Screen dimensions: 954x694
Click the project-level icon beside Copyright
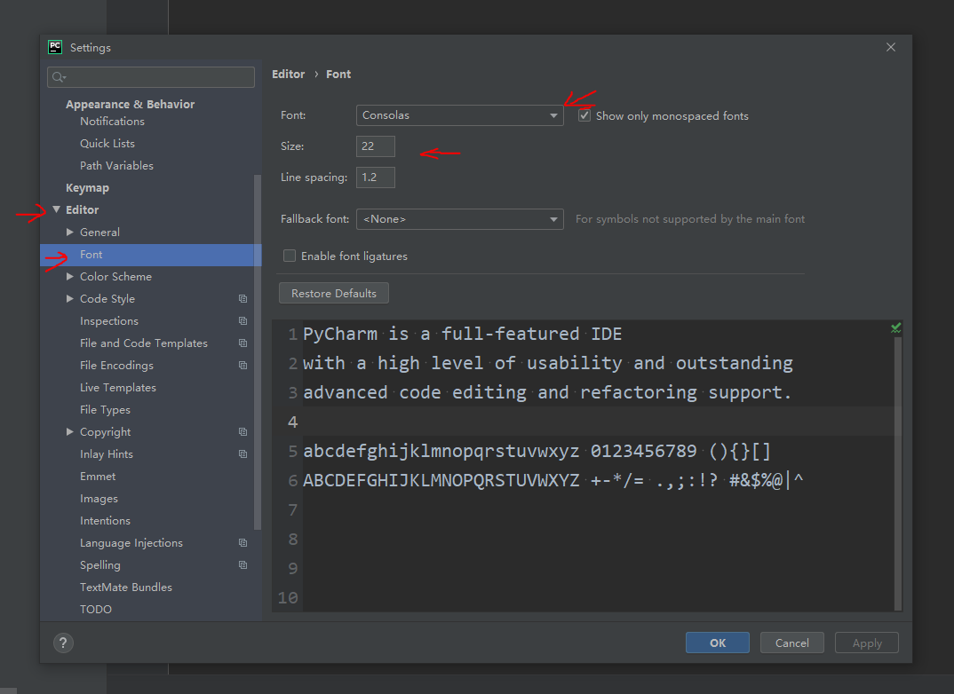point(242,431)
